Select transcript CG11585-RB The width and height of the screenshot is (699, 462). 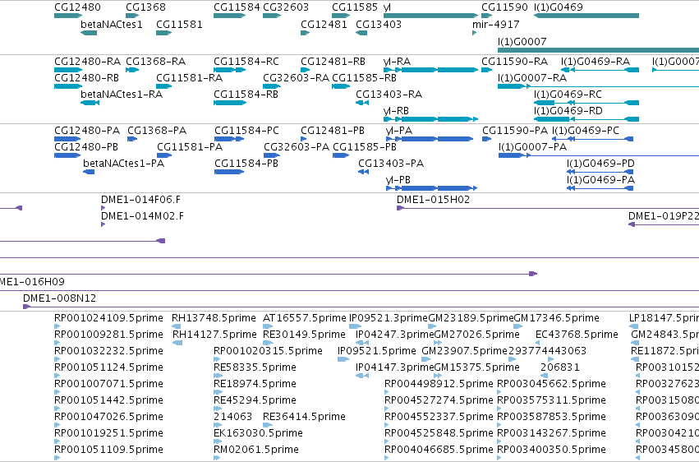pos(341,86)
